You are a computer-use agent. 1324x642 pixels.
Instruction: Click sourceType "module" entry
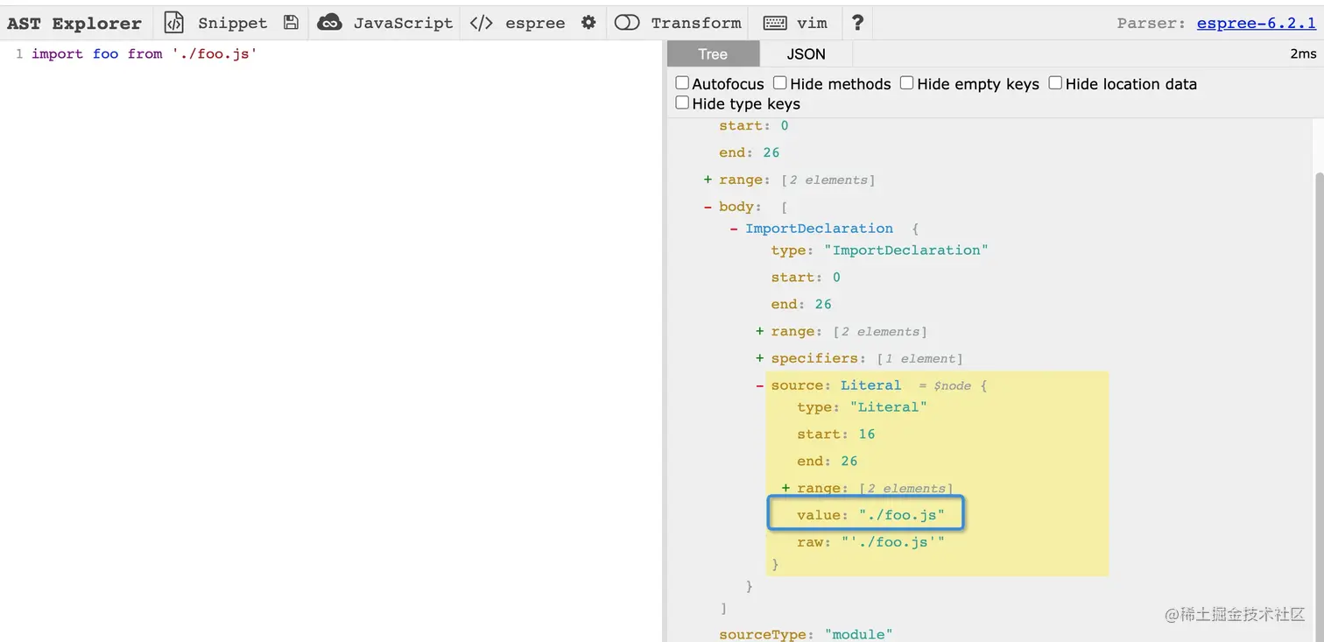806,634
